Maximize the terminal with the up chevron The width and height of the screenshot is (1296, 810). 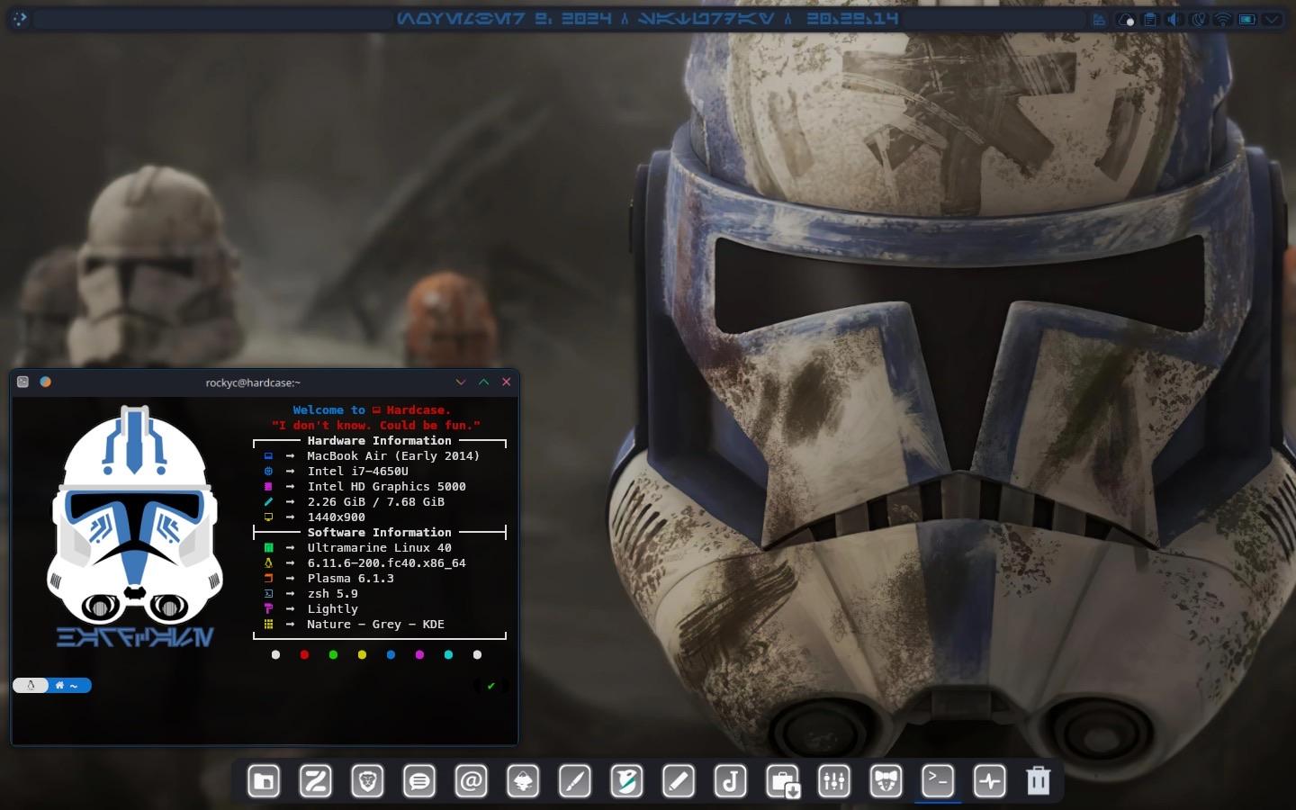[x=483, y=382]
